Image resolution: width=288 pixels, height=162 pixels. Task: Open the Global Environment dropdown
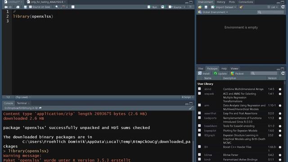[213, 12]
